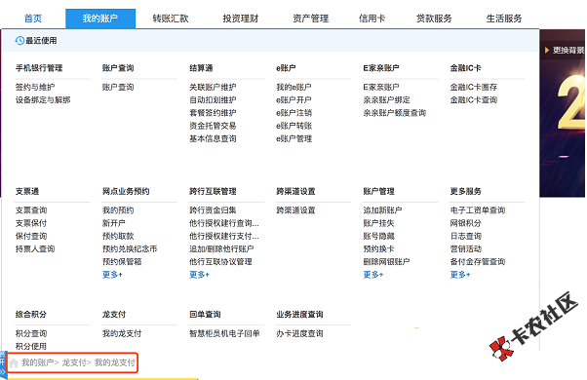Expand the side panel toggle at bottom left
Screen dimensions: 587x380
pyautogui.click(x=3, y=365)
